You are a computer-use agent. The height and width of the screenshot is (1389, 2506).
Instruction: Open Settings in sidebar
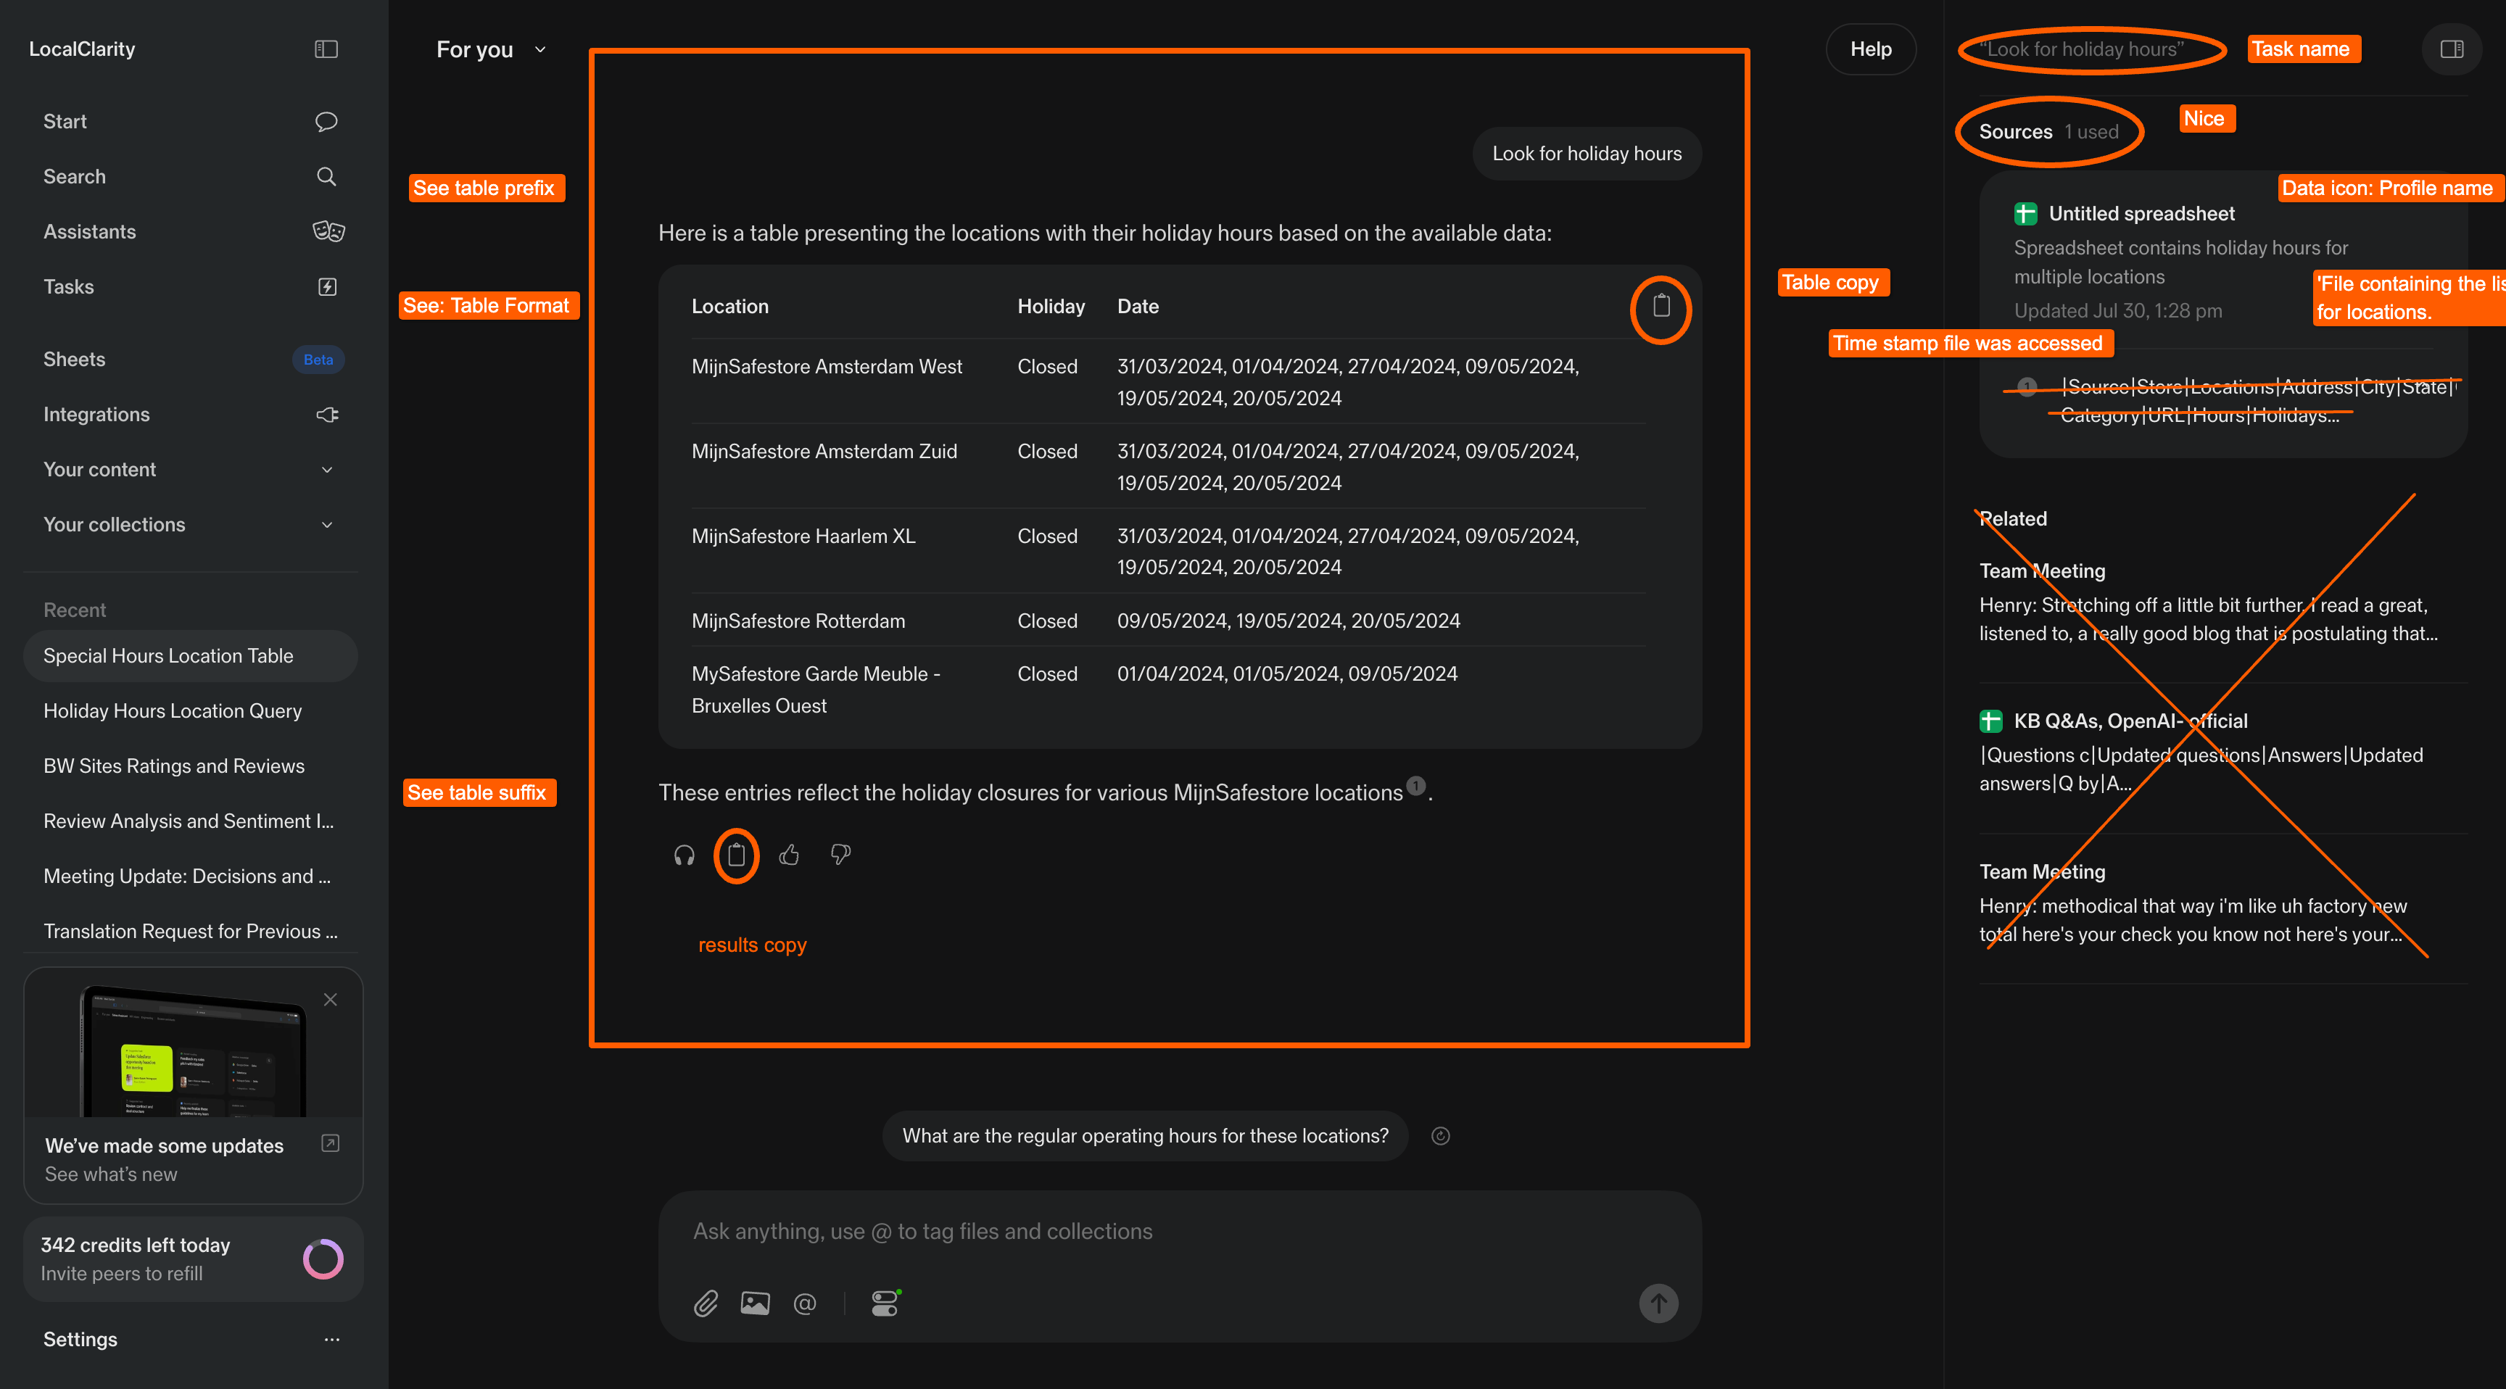pyautogui.click(x=80, y=1340)
